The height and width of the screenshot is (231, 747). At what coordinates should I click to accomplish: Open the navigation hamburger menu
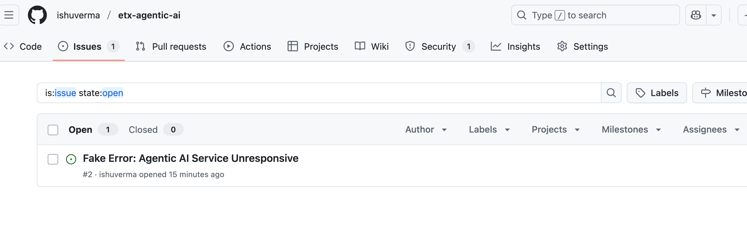point(9,15)
